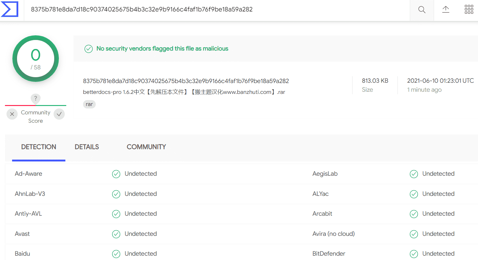Open the DETAILS tab
Screen dimensions: 478x260
pyautogui.click(x=87, y=147)
